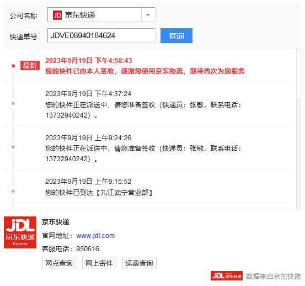Open the www.jdl.com official website link
Image resolution: width=305 pixels, height=286 pixels.
tap(95, 236)
